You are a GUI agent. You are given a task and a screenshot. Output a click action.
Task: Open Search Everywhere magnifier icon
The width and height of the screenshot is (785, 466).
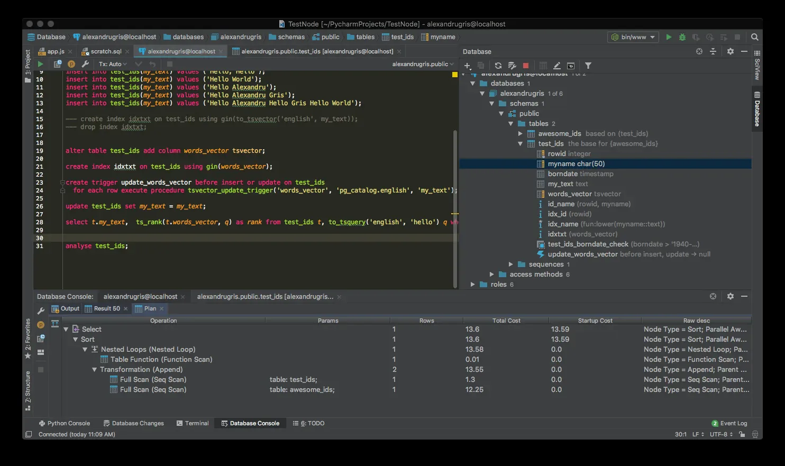pyautogui.click(x=755, y=37)
